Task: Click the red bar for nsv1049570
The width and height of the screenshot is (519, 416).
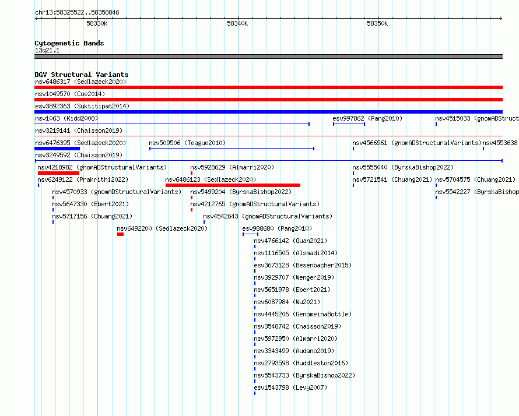Action: tap(268, 100)
